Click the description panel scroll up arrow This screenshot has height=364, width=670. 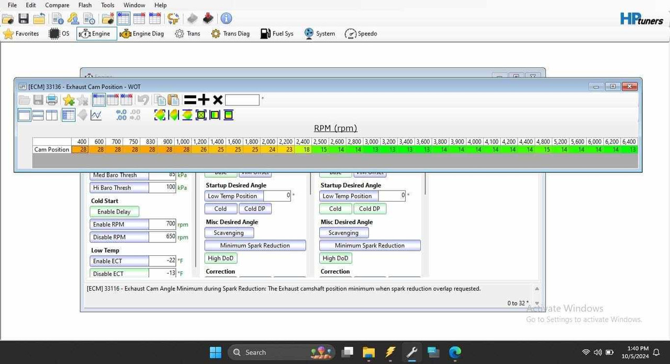pyautogui.click(x=537, y=289)
